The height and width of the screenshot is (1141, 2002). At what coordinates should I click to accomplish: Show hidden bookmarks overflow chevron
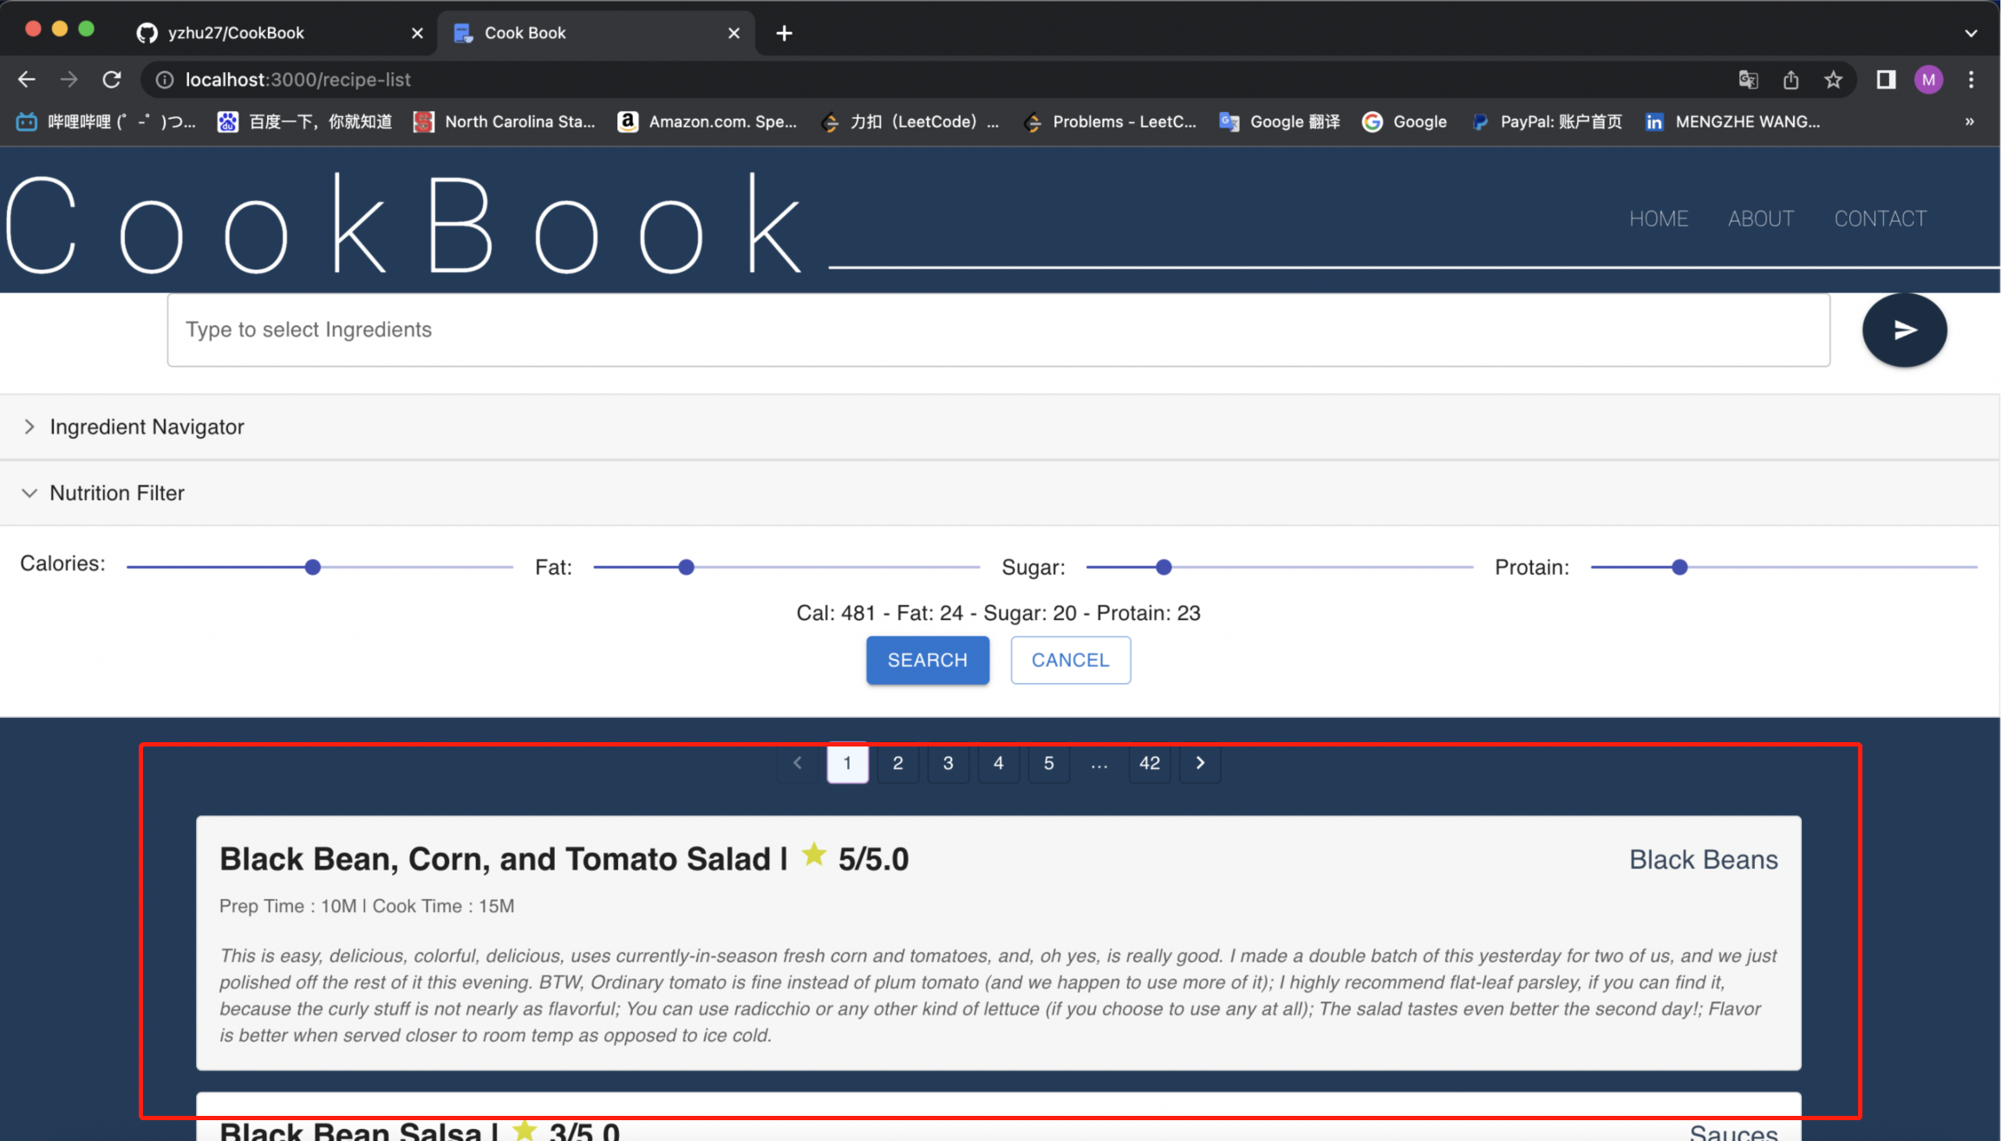[1969, 121]
